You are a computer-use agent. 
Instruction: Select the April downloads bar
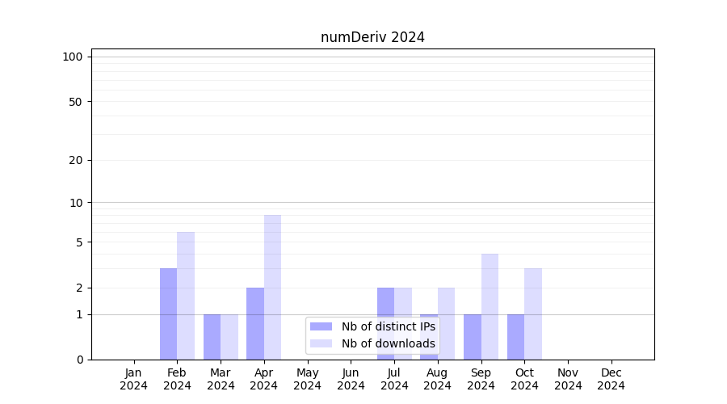pos(272,287)
